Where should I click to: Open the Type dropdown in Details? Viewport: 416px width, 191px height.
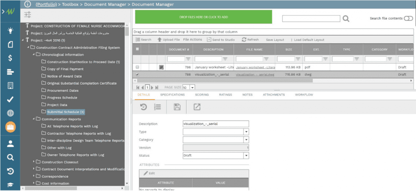(x=246, y=132)
